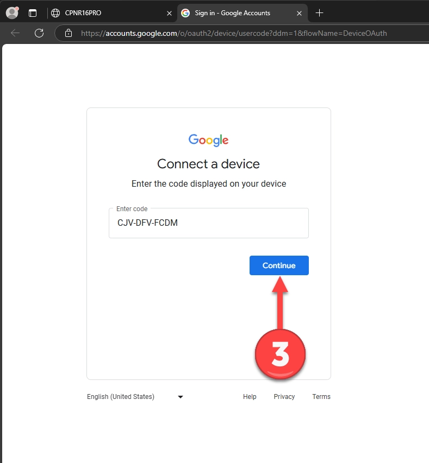Image resolution: width=429 pixels, height=463 pixels.
Task: Click the Enter code input field
Action: 209,223
